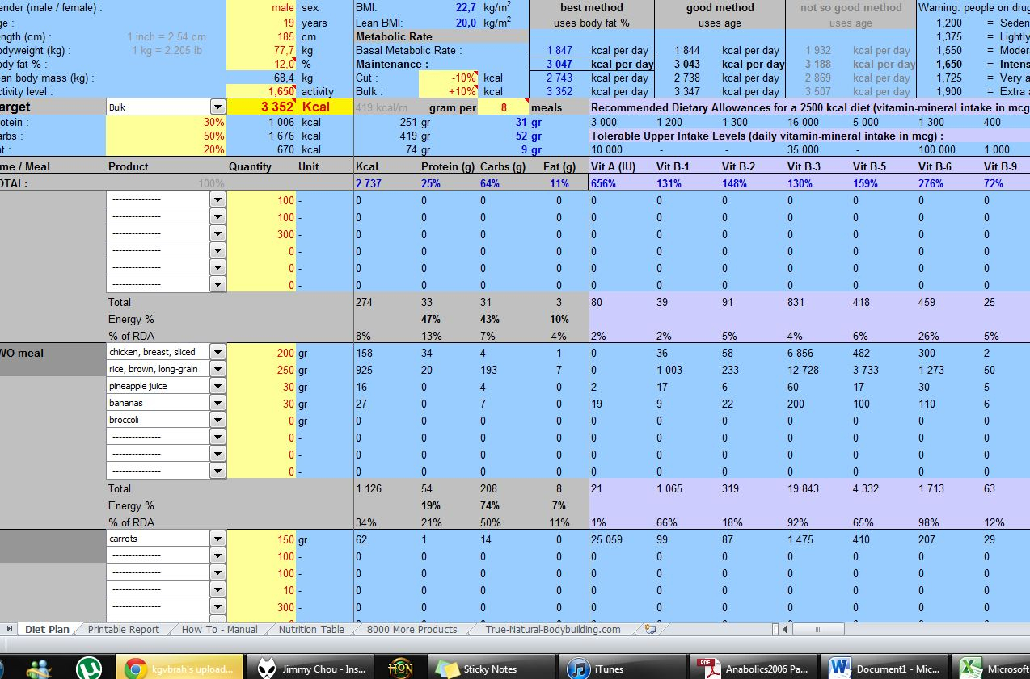Image resolution: width=1030 pixels, height=679 pixels.
Task: Expand the Bulk target dropdown
Action: (x=217, y=107)
